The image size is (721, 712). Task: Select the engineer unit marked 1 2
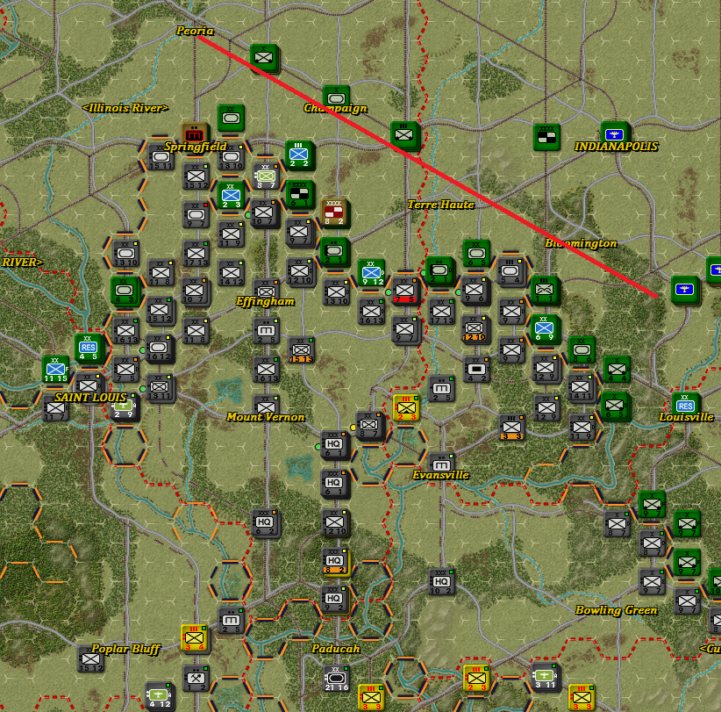[196, 679]
